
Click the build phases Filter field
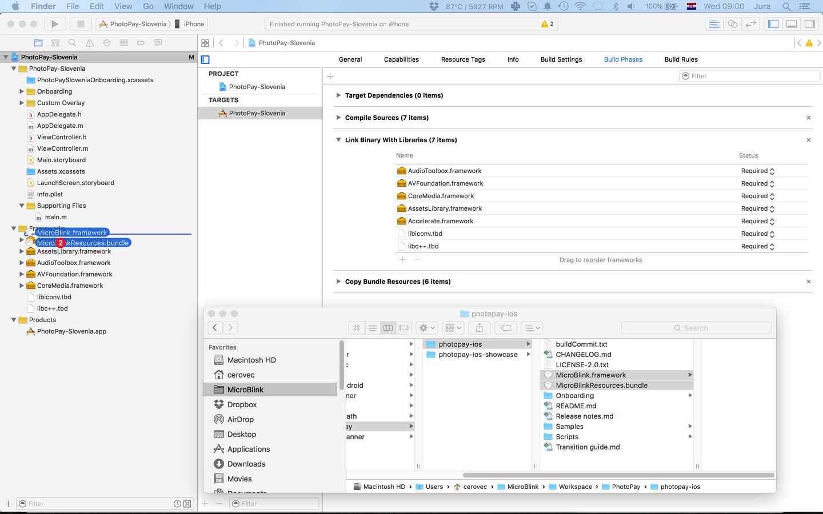[750, 76]
